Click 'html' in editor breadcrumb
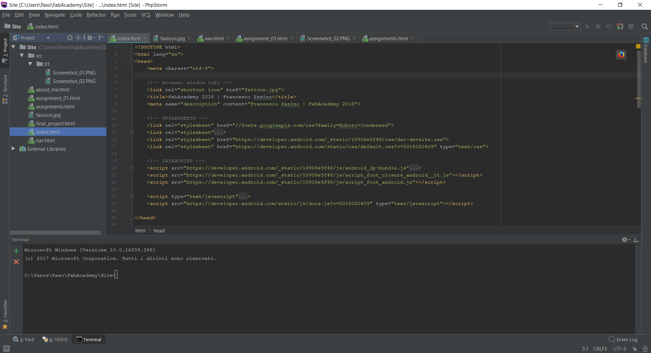651x353 pixels. [x=140, y=230]
